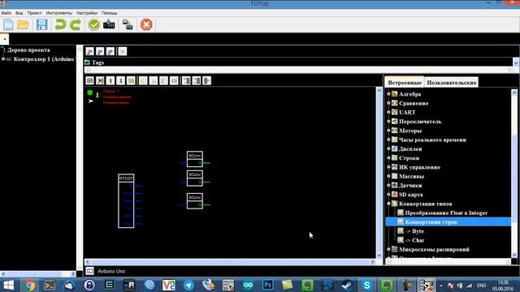Screen dimensions: 520x292
Task: Click the third P icon above Tags
Action: (x=110, y=51)
